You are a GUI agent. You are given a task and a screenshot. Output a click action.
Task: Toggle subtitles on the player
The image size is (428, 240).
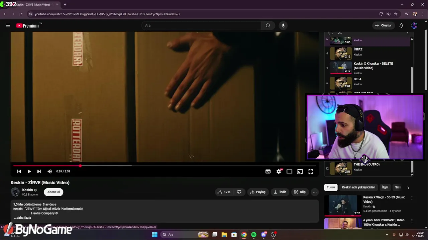(x=268, y=171)
